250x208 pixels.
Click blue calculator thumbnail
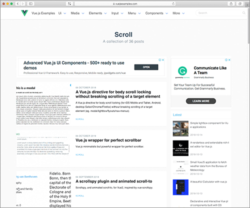click(x=180, y=187)
